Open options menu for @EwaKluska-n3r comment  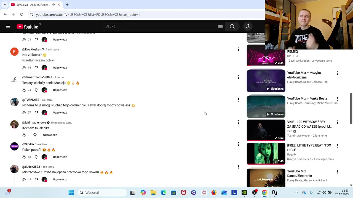[x=238, y=50]
